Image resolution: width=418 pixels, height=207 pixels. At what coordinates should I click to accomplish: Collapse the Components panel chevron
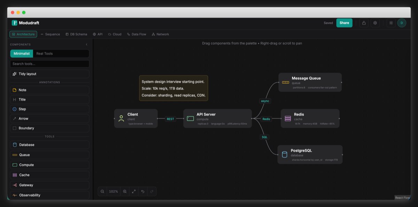87,45
